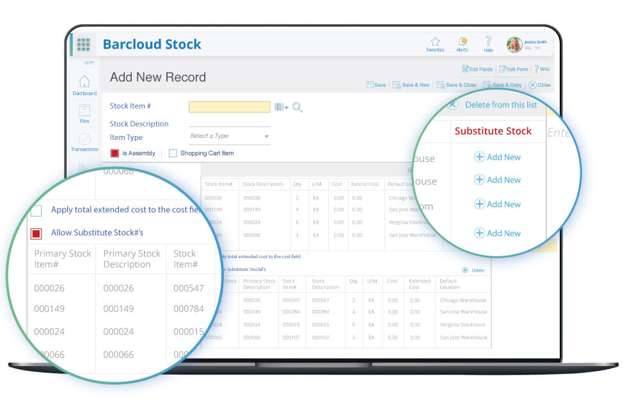Viewport: 625px width, 402px height.
Task: Click the small Delete link above substitute table
Action: (473, 270)
